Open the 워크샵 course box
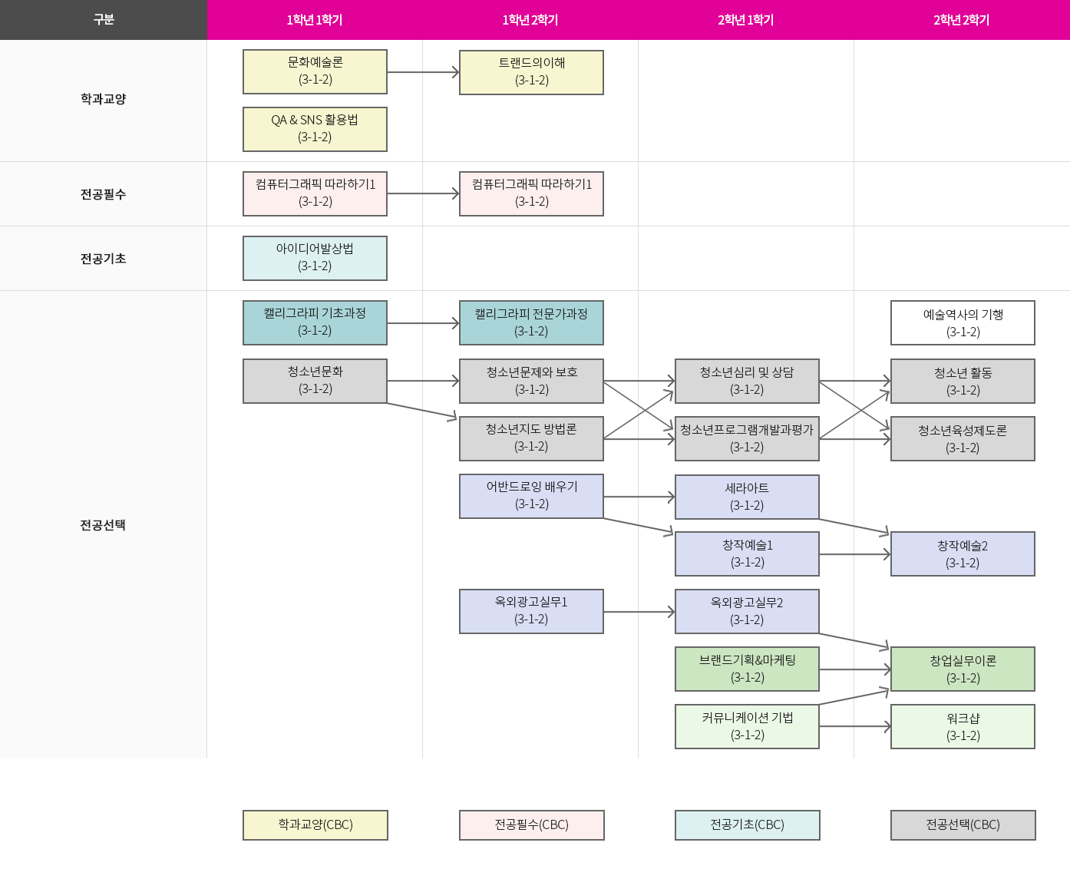The width and height of the screenshot is (1070, 869). (963, 726)
